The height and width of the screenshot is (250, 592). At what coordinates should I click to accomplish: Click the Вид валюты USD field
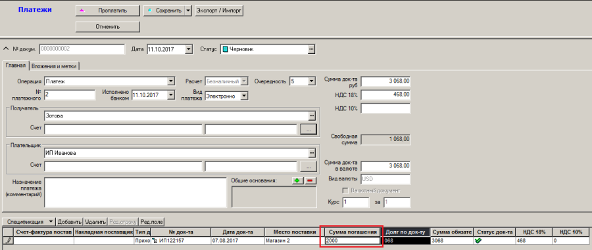click(x=385, y=179)
